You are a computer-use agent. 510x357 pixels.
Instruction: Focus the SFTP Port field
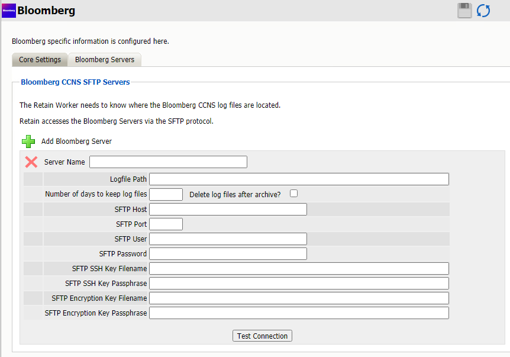[166, 224]
